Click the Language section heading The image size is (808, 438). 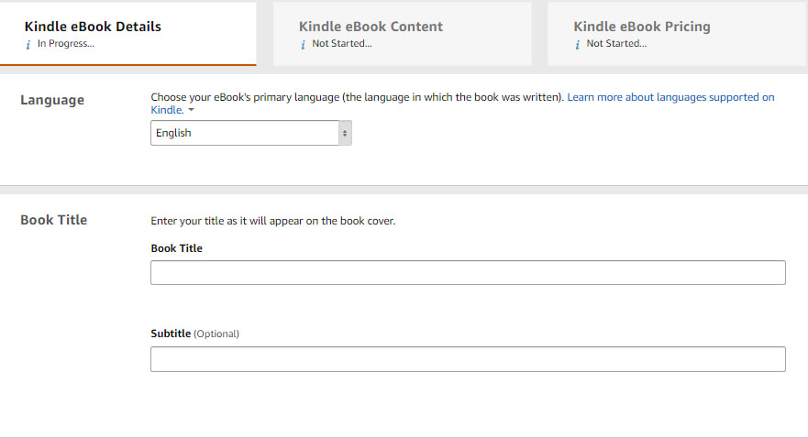click(52, 100)
